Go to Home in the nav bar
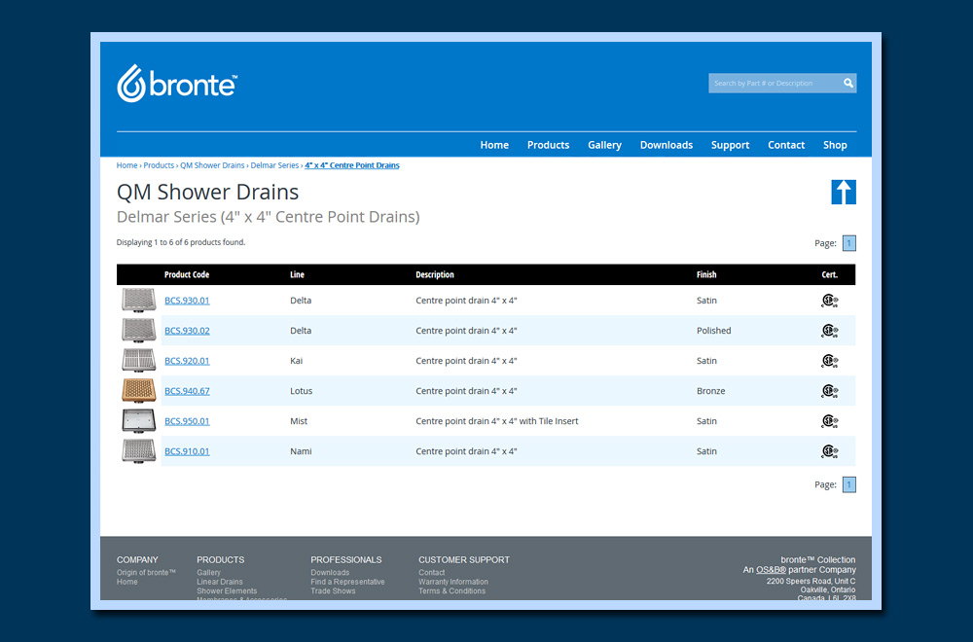Image resolution: width=973 pixels, height=642 pixels. coord(494,145)
